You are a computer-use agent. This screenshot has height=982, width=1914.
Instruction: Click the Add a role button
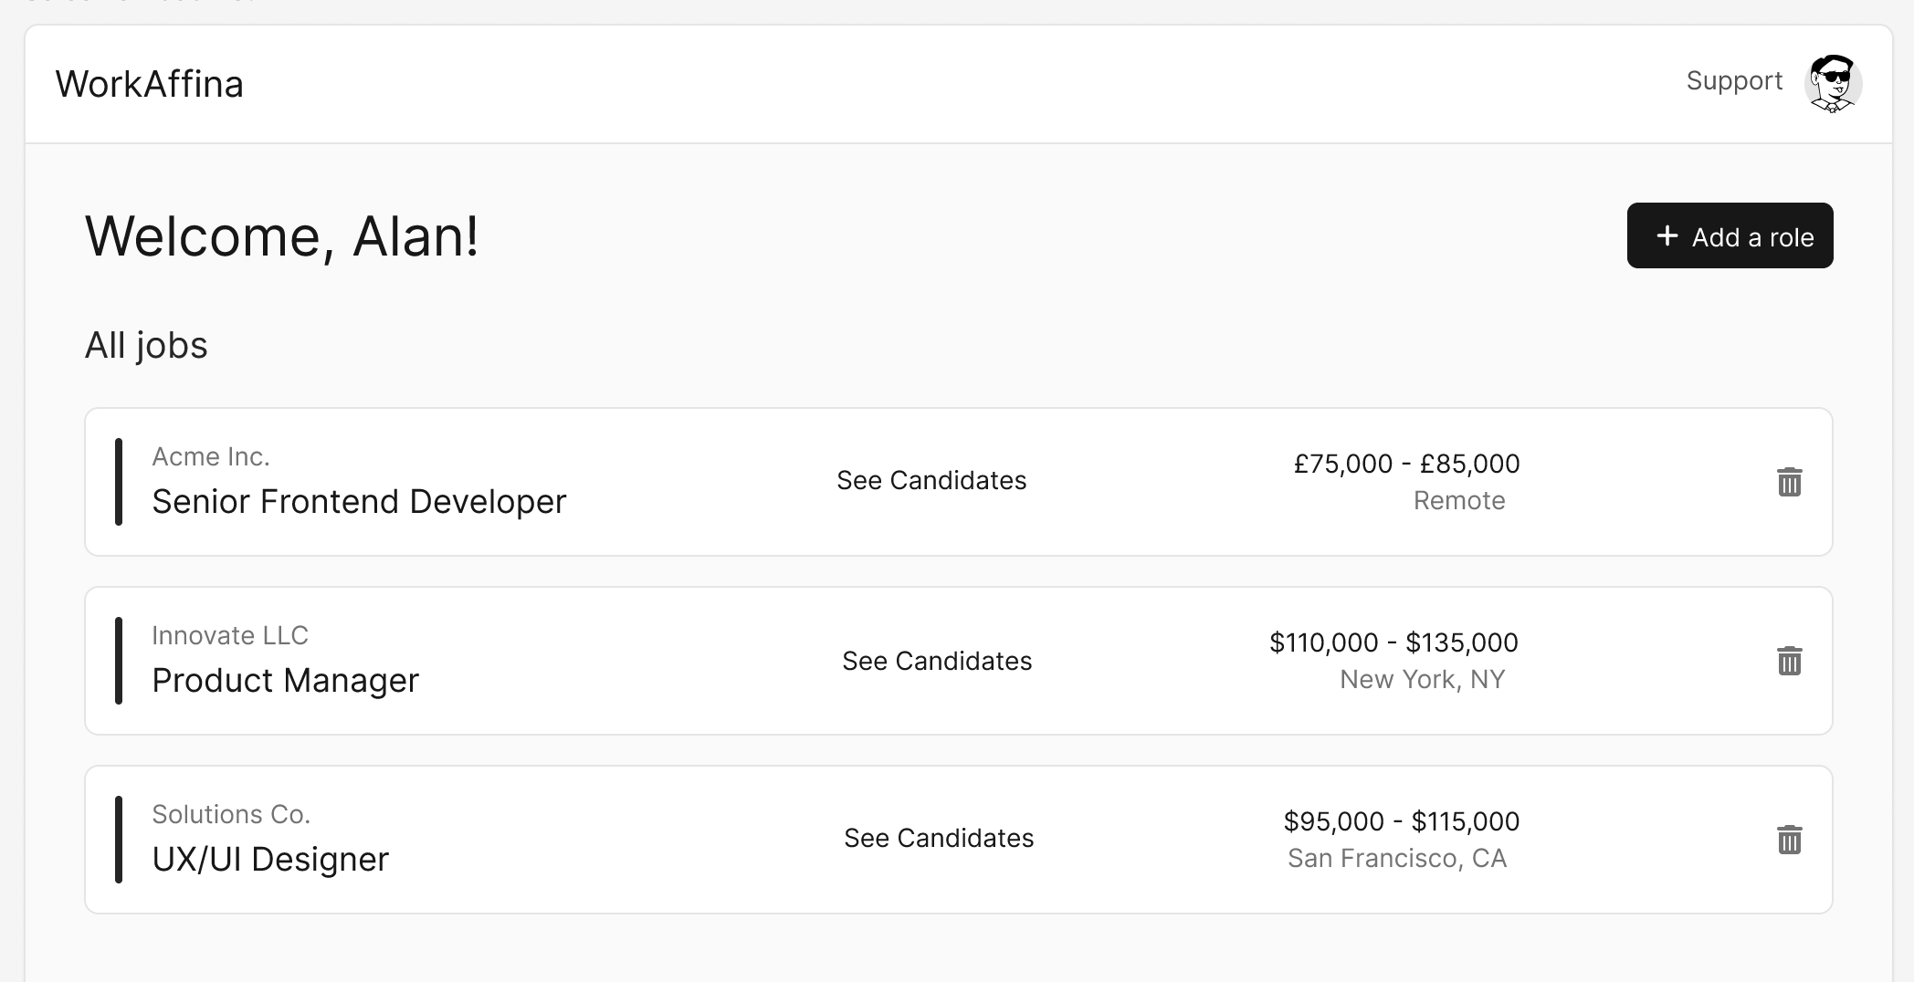[1730, 236]
